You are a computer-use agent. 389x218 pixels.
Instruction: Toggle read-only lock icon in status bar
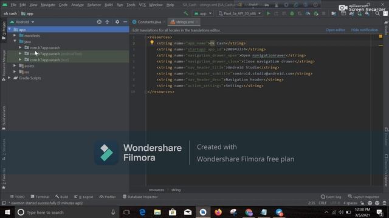pyautogui.click(x=362, y=203)
